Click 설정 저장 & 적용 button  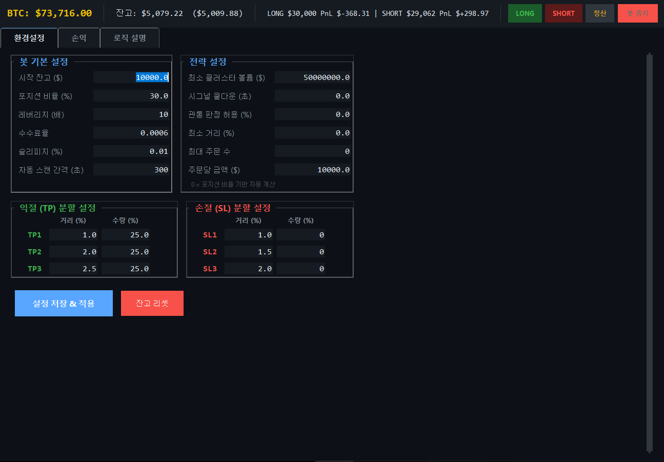coord(64,304)
